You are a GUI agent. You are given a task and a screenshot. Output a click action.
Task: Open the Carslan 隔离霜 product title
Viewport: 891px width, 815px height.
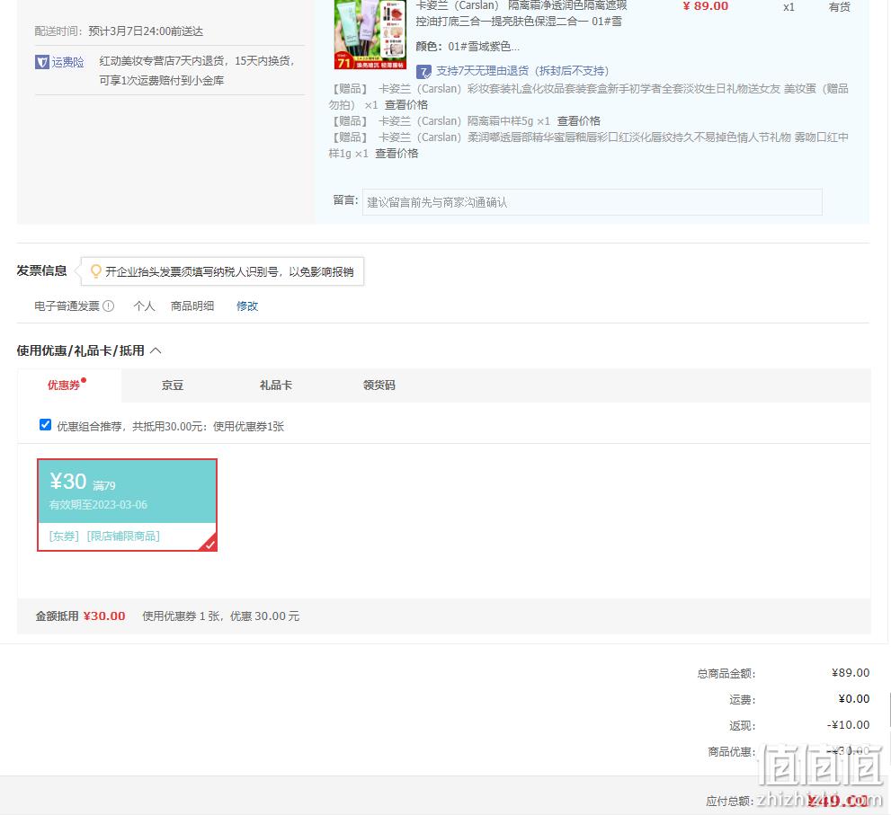point(521,13)
